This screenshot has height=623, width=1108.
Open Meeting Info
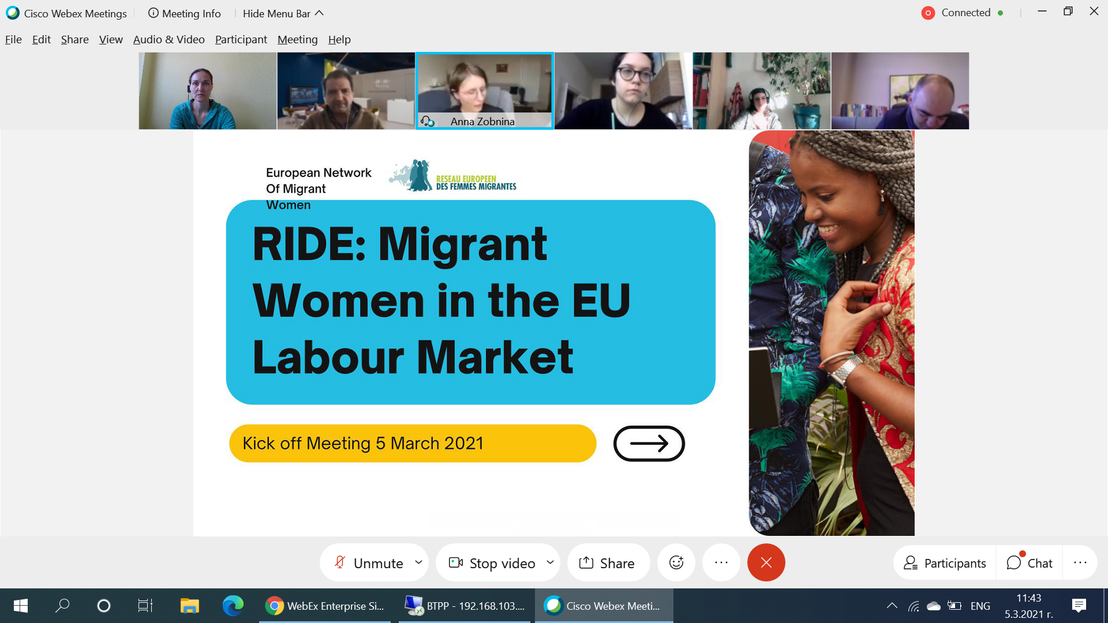(x=185, y=13)
